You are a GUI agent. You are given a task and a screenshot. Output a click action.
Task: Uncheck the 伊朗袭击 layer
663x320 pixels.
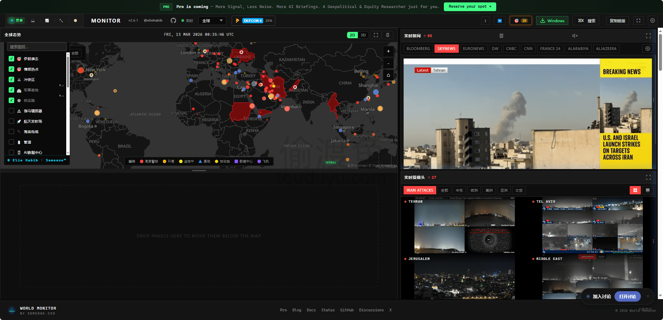11,59
